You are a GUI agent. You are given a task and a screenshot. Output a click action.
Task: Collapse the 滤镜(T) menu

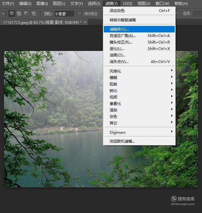(111, 3)
